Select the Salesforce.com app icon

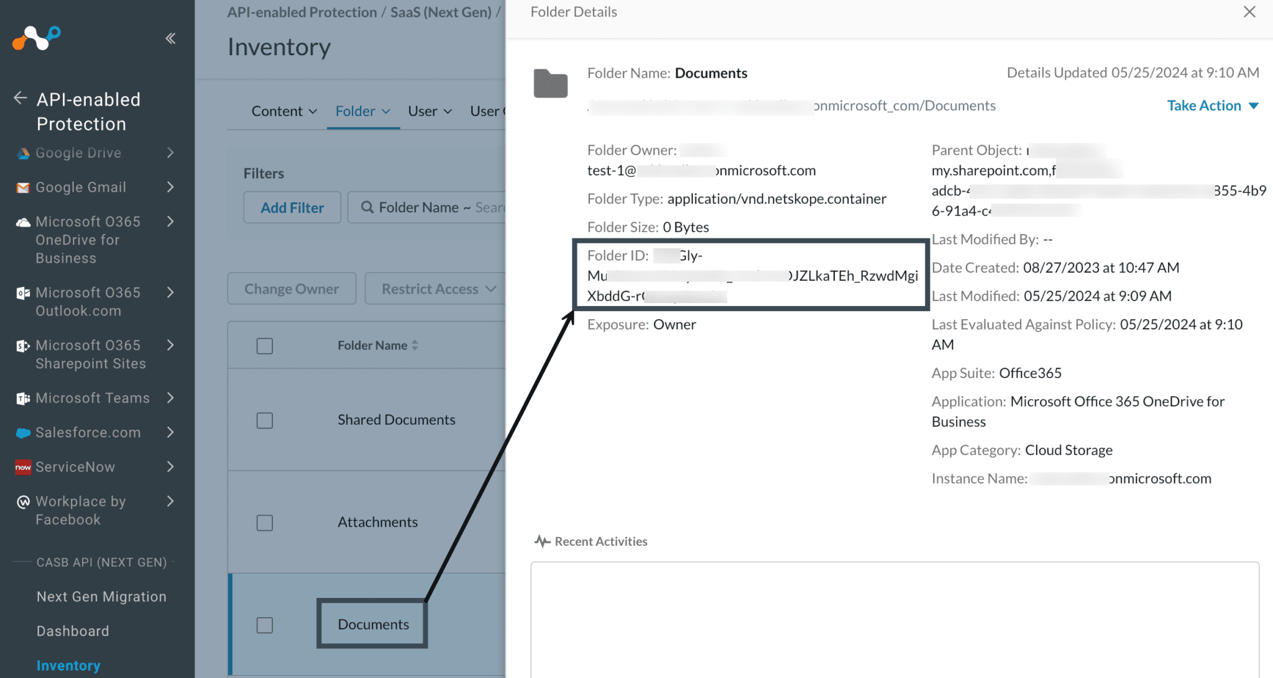[22, 432]
